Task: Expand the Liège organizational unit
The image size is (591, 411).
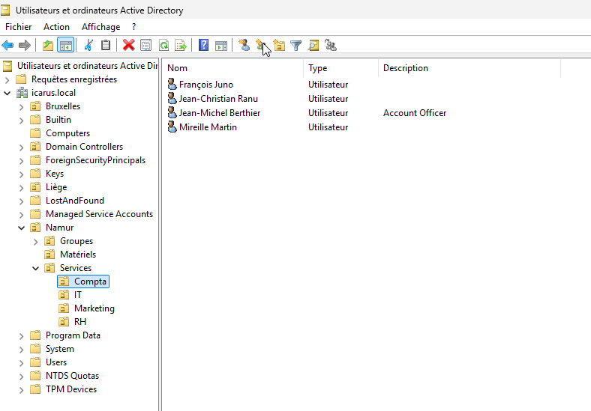Action: pyautogui.click(x=22, y=188)
